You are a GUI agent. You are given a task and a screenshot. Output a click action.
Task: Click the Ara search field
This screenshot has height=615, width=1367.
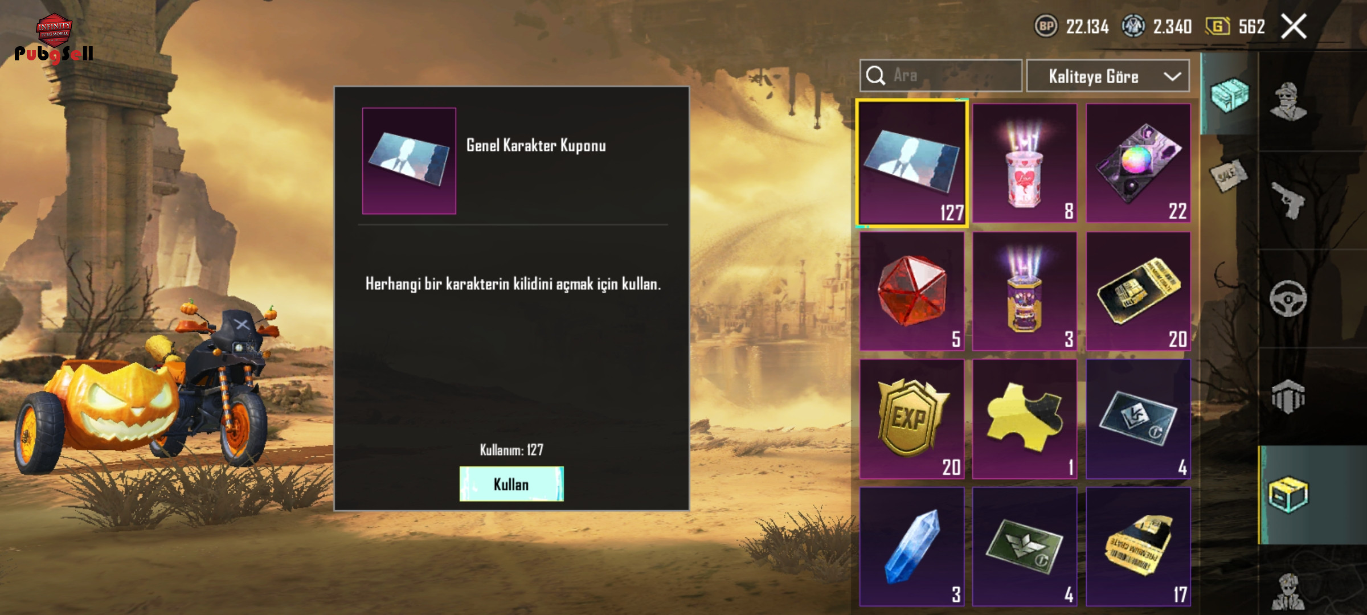tap(941, 76)
